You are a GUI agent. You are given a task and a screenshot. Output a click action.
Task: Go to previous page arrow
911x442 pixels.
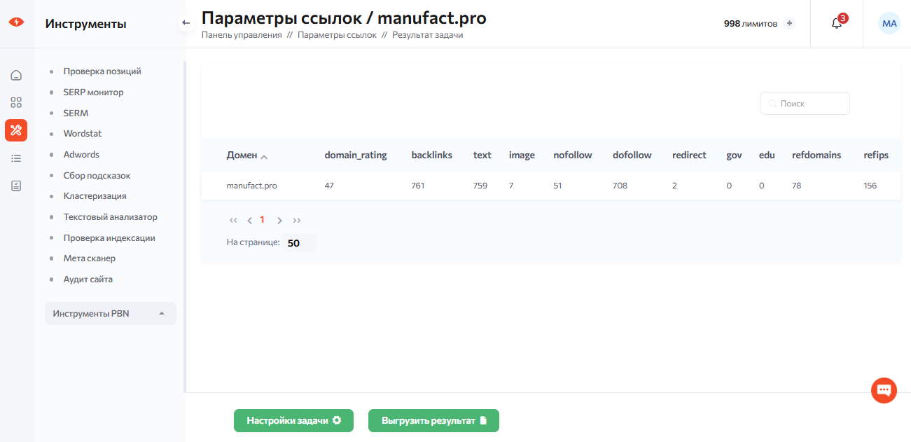point(249,220)
